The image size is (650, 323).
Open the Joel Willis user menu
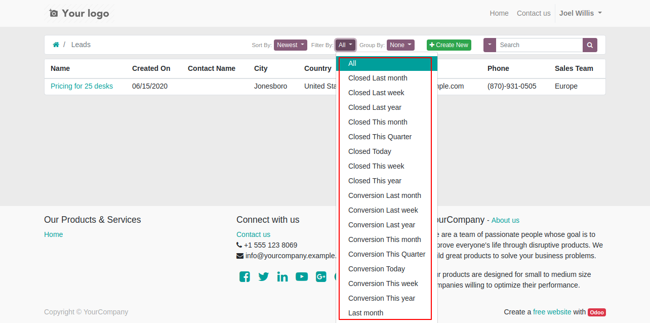point(581,13)
